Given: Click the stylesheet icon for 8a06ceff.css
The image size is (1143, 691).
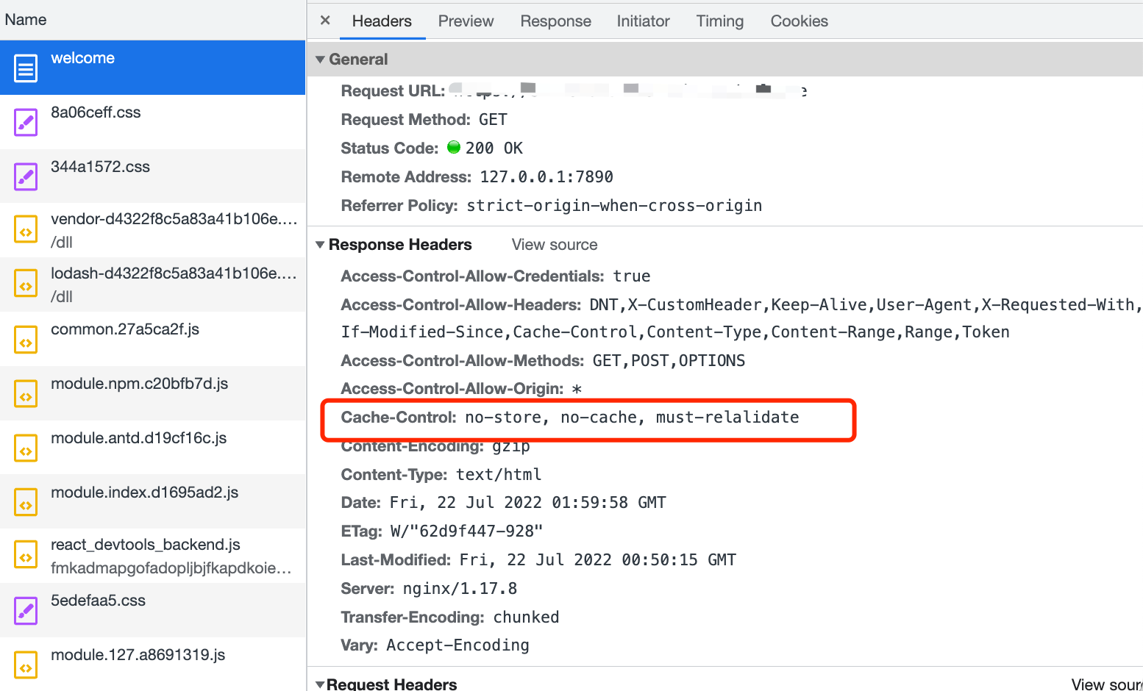Looking at the screenshot, I should coord(26,123).
